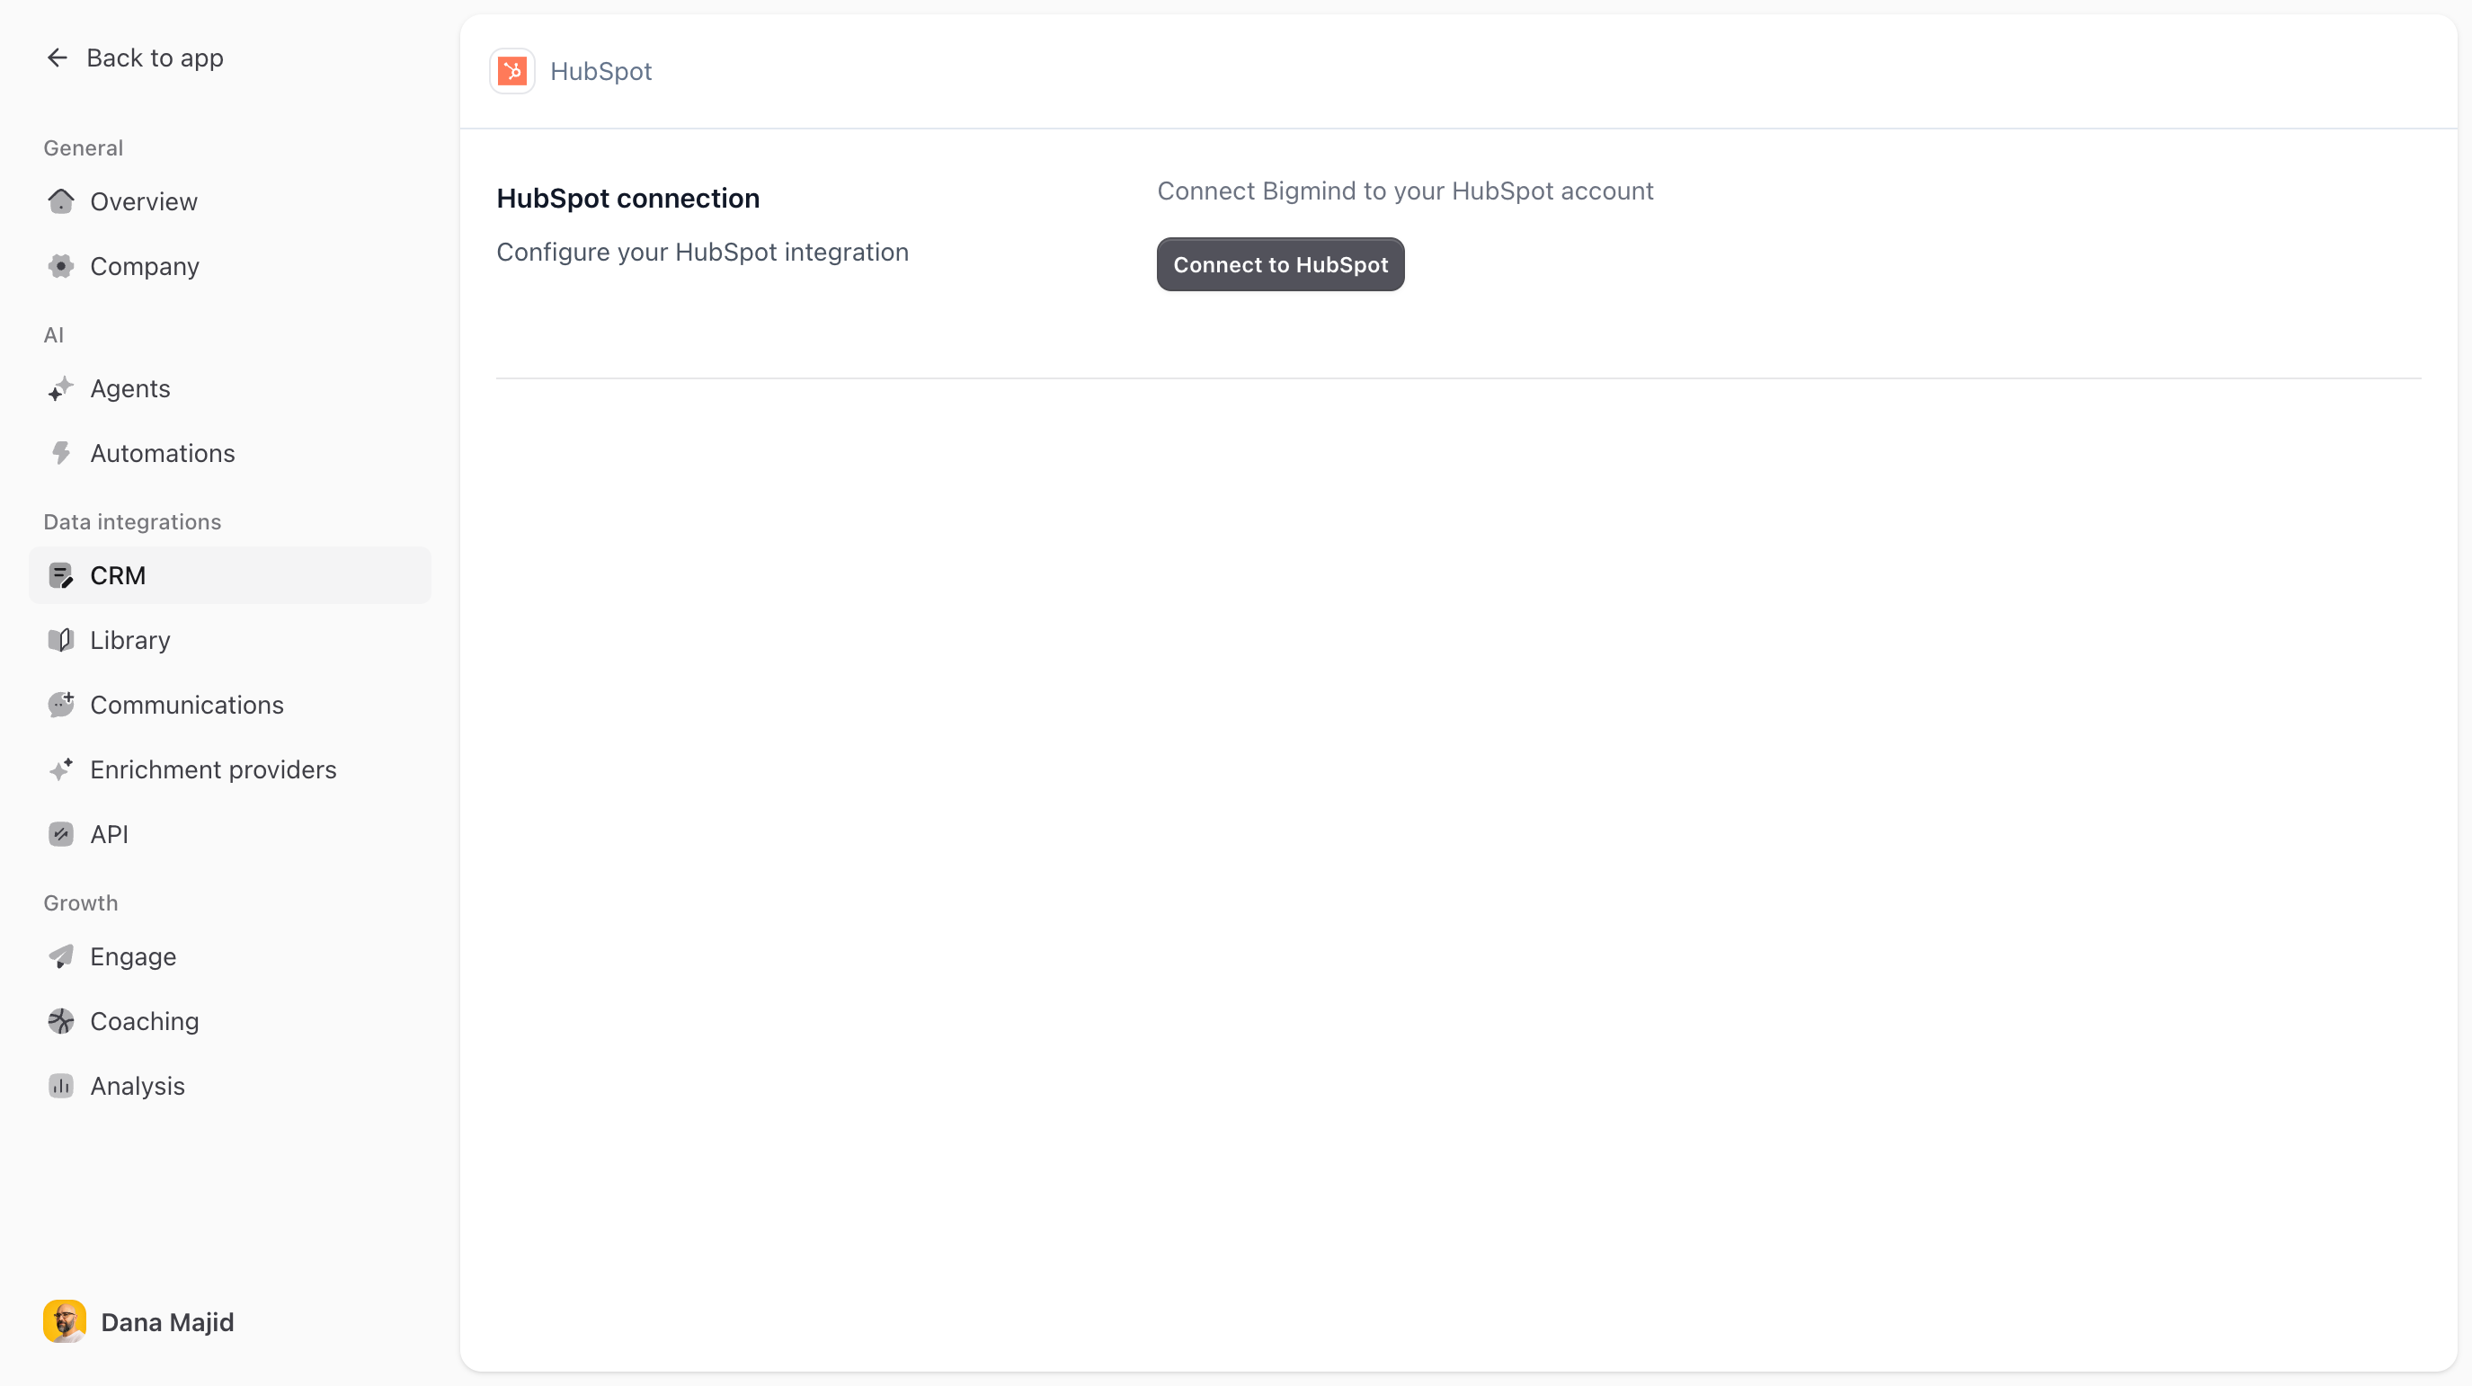Click the Library book icon

pos(60,640)
